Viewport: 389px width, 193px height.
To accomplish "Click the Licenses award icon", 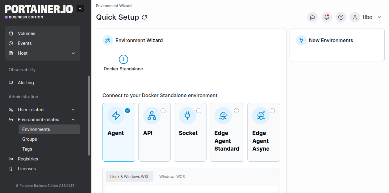I will tap(11, 169).
